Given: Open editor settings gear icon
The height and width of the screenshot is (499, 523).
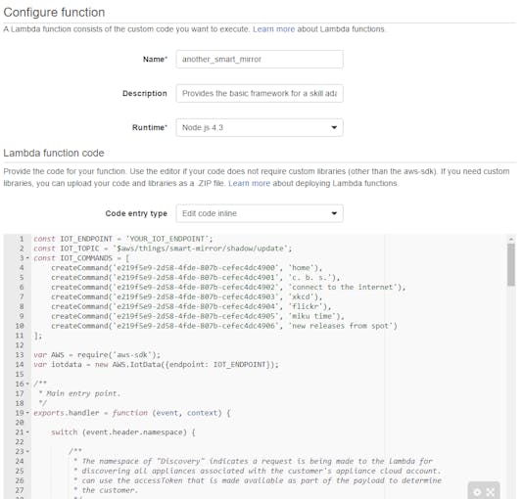Looking at the screenshot, I should pos(477,492).
